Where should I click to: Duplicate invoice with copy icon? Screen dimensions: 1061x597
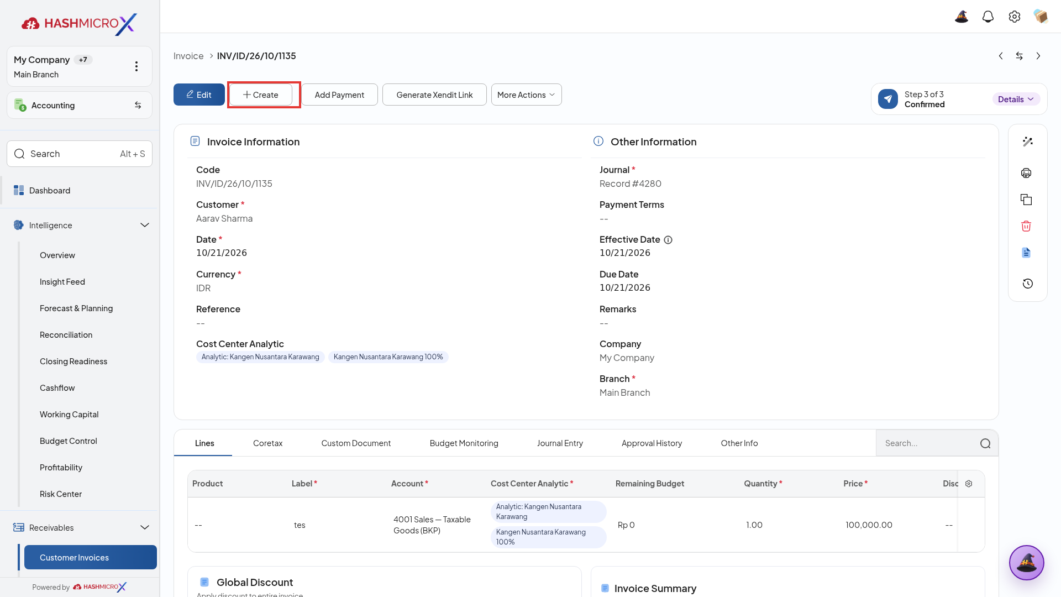(1026, 200)
